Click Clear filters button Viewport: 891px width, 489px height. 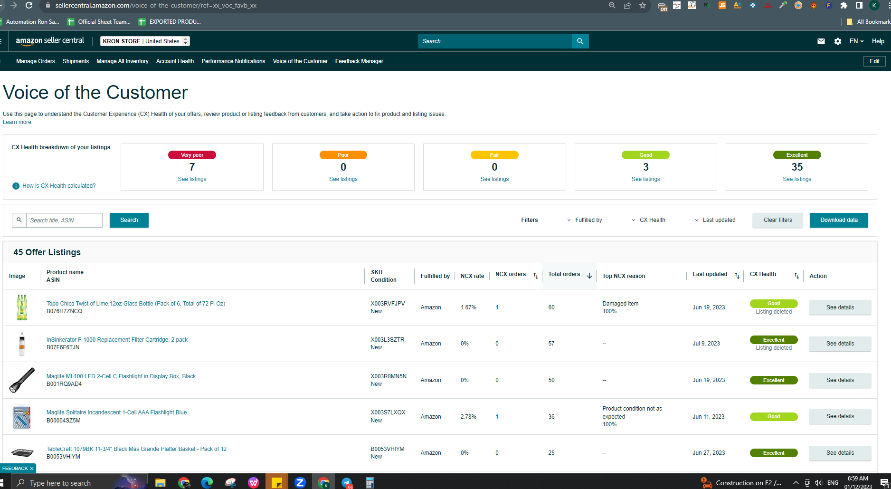(777, 220)
